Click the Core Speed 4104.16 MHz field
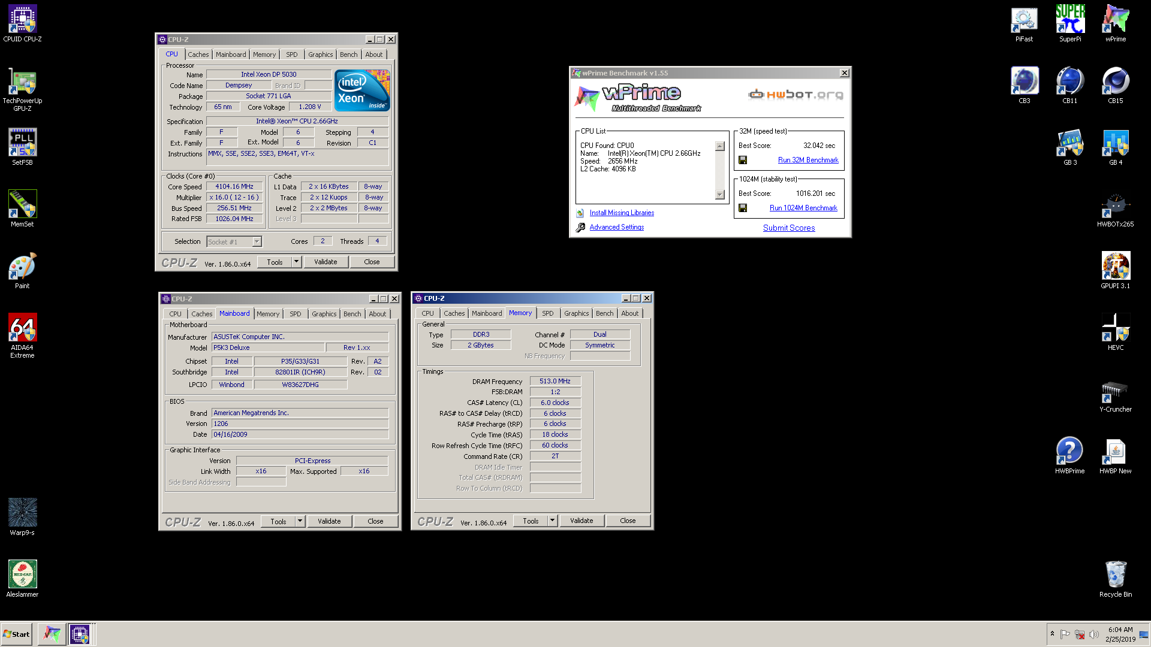The width and height of the screenshot is (1151, 647). coord(234,186)
